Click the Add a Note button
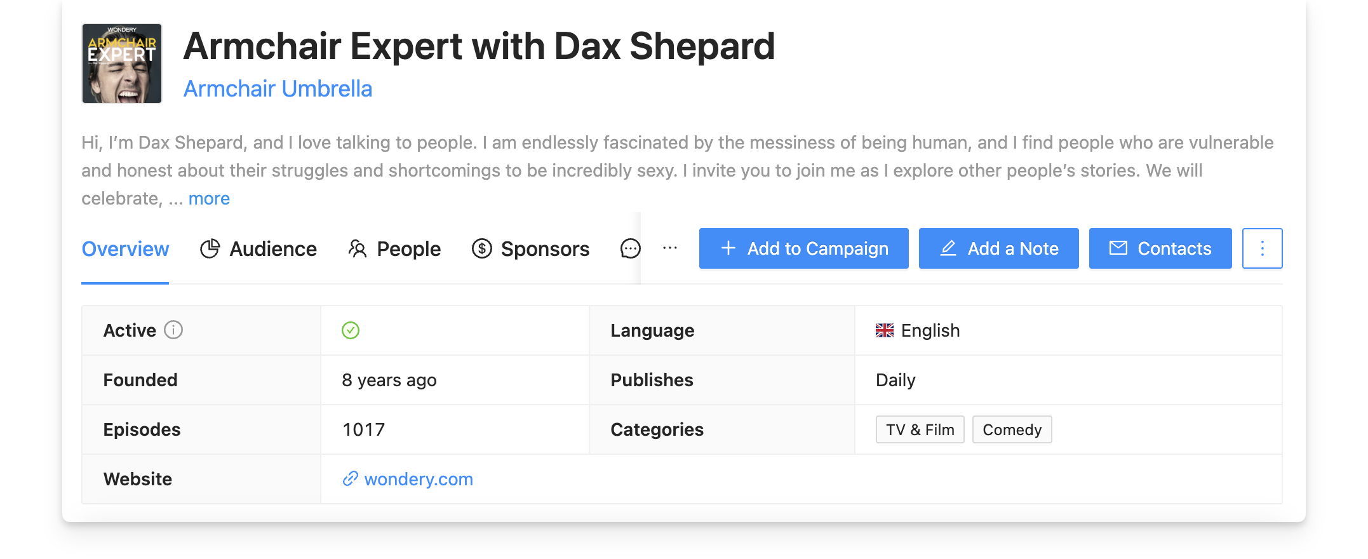 tap(998, 248)
